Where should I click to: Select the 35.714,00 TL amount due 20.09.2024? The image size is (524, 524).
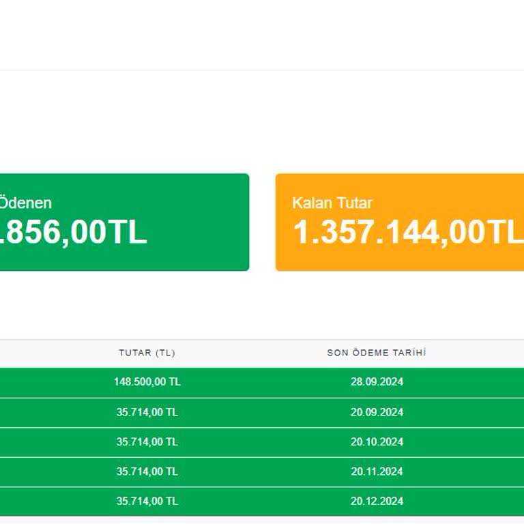147,412
